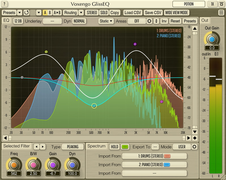Open dropdown arrow after the blank slot
226x180 pixels.
pos(39,13)
